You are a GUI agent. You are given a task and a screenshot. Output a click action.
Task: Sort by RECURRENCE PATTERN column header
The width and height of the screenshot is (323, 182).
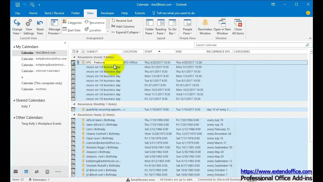click(x=219, y=52)
